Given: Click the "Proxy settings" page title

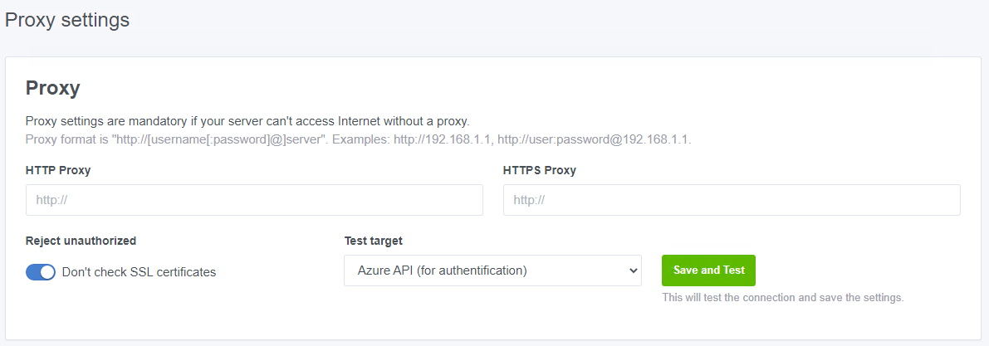Looking at the screenshot, I should [x=67, y=20].
